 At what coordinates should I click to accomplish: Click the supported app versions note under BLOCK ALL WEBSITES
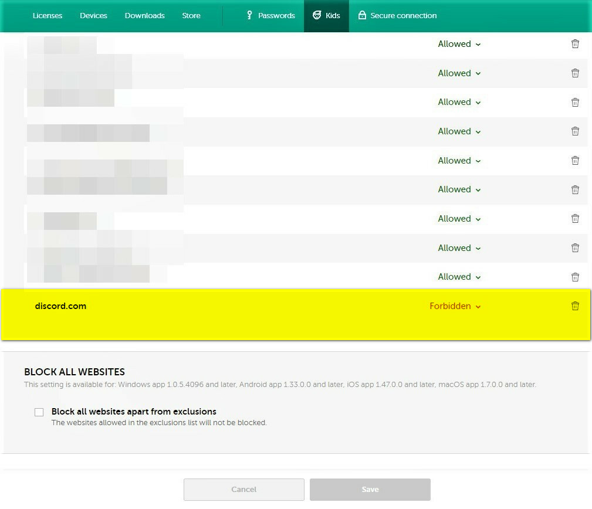(280, 385)
